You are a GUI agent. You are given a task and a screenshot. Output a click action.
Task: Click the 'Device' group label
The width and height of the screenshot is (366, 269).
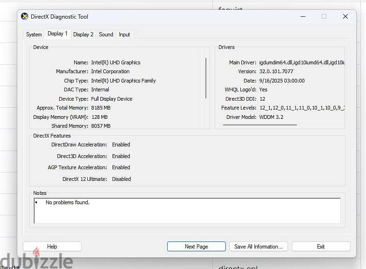[41, 47]
